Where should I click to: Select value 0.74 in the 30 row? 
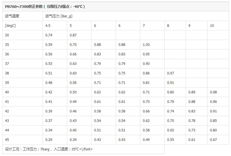click(x=49, y=35)
